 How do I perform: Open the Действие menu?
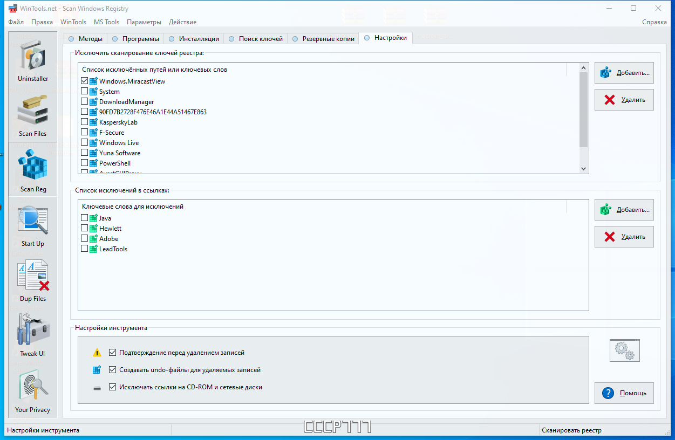[183, 22]
